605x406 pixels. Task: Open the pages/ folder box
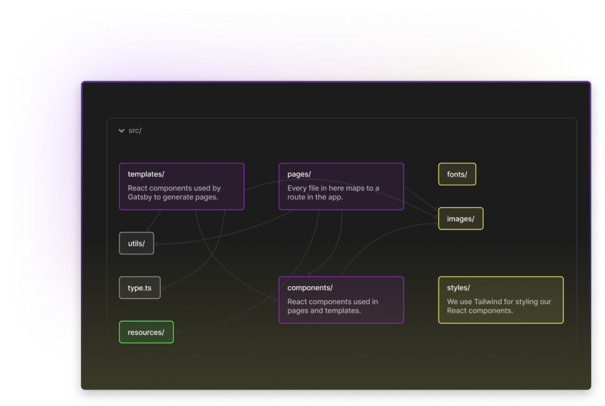point(341,186)
